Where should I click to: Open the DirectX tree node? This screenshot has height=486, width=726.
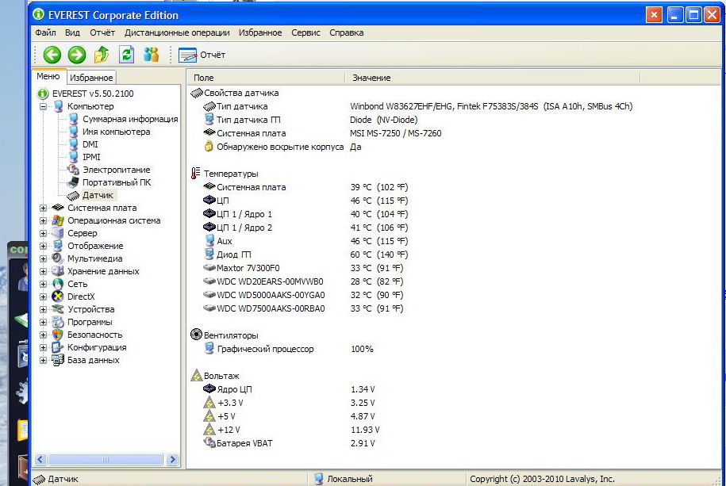[x=80, y=297]
